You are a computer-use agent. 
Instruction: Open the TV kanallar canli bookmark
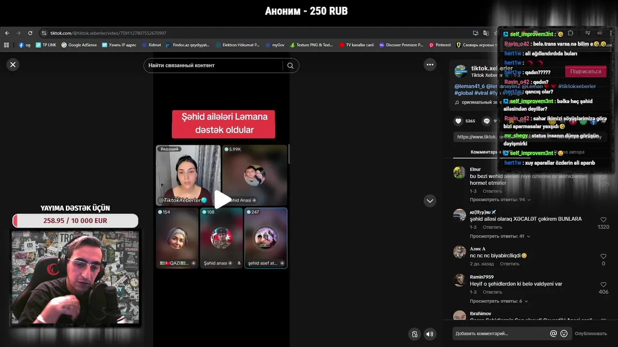click(356, 45)
